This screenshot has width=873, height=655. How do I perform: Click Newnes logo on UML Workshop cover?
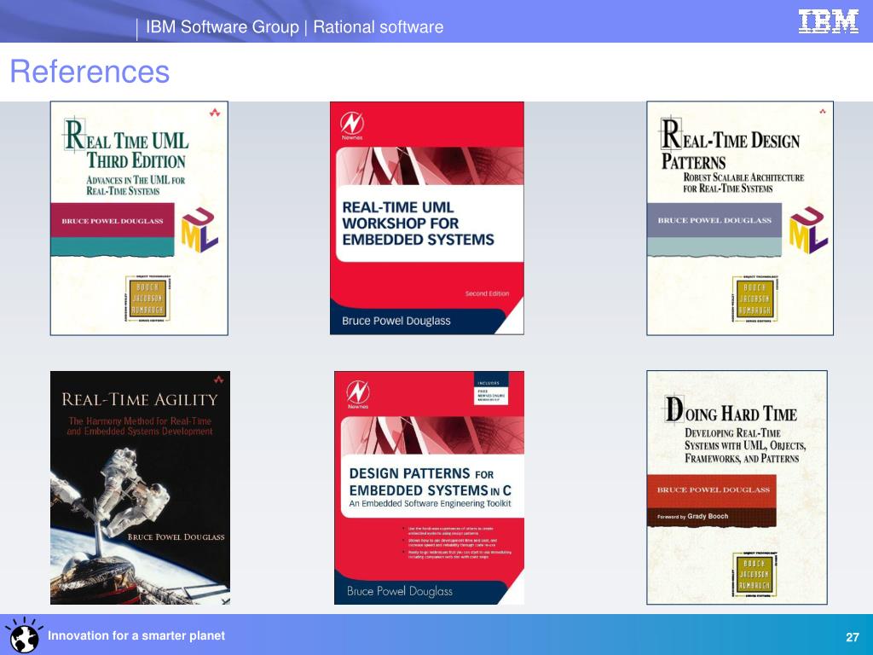tap(352, 126)
